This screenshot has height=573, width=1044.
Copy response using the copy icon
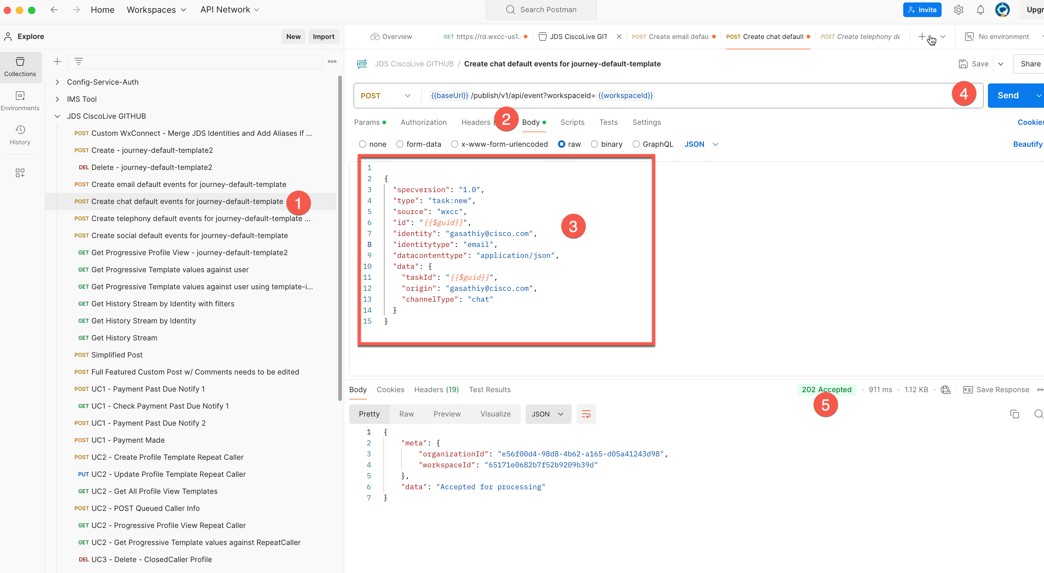pyautogui.click(x=1014, y=414)
